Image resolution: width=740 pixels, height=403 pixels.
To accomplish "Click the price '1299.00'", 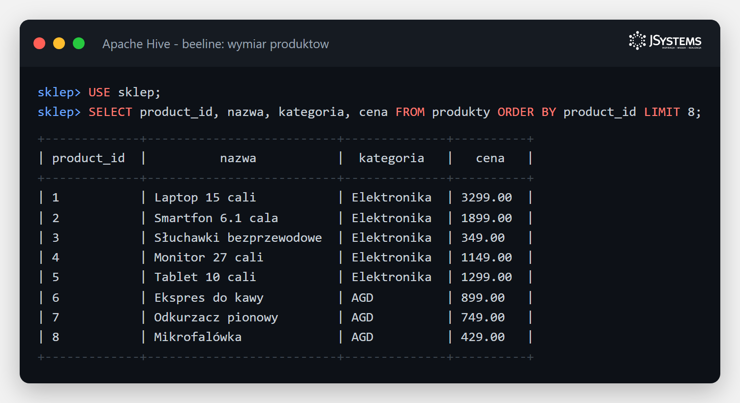I will tap(487, 277).
